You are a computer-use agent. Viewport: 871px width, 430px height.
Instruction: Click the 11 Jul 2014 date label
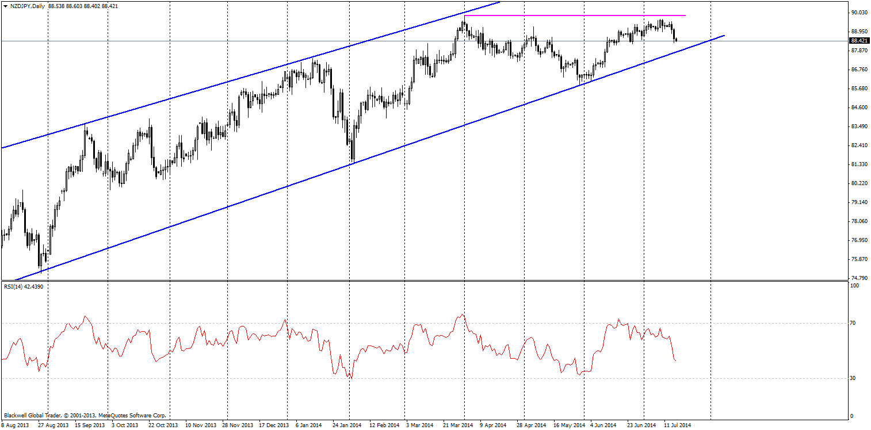(x=678, y=425)
